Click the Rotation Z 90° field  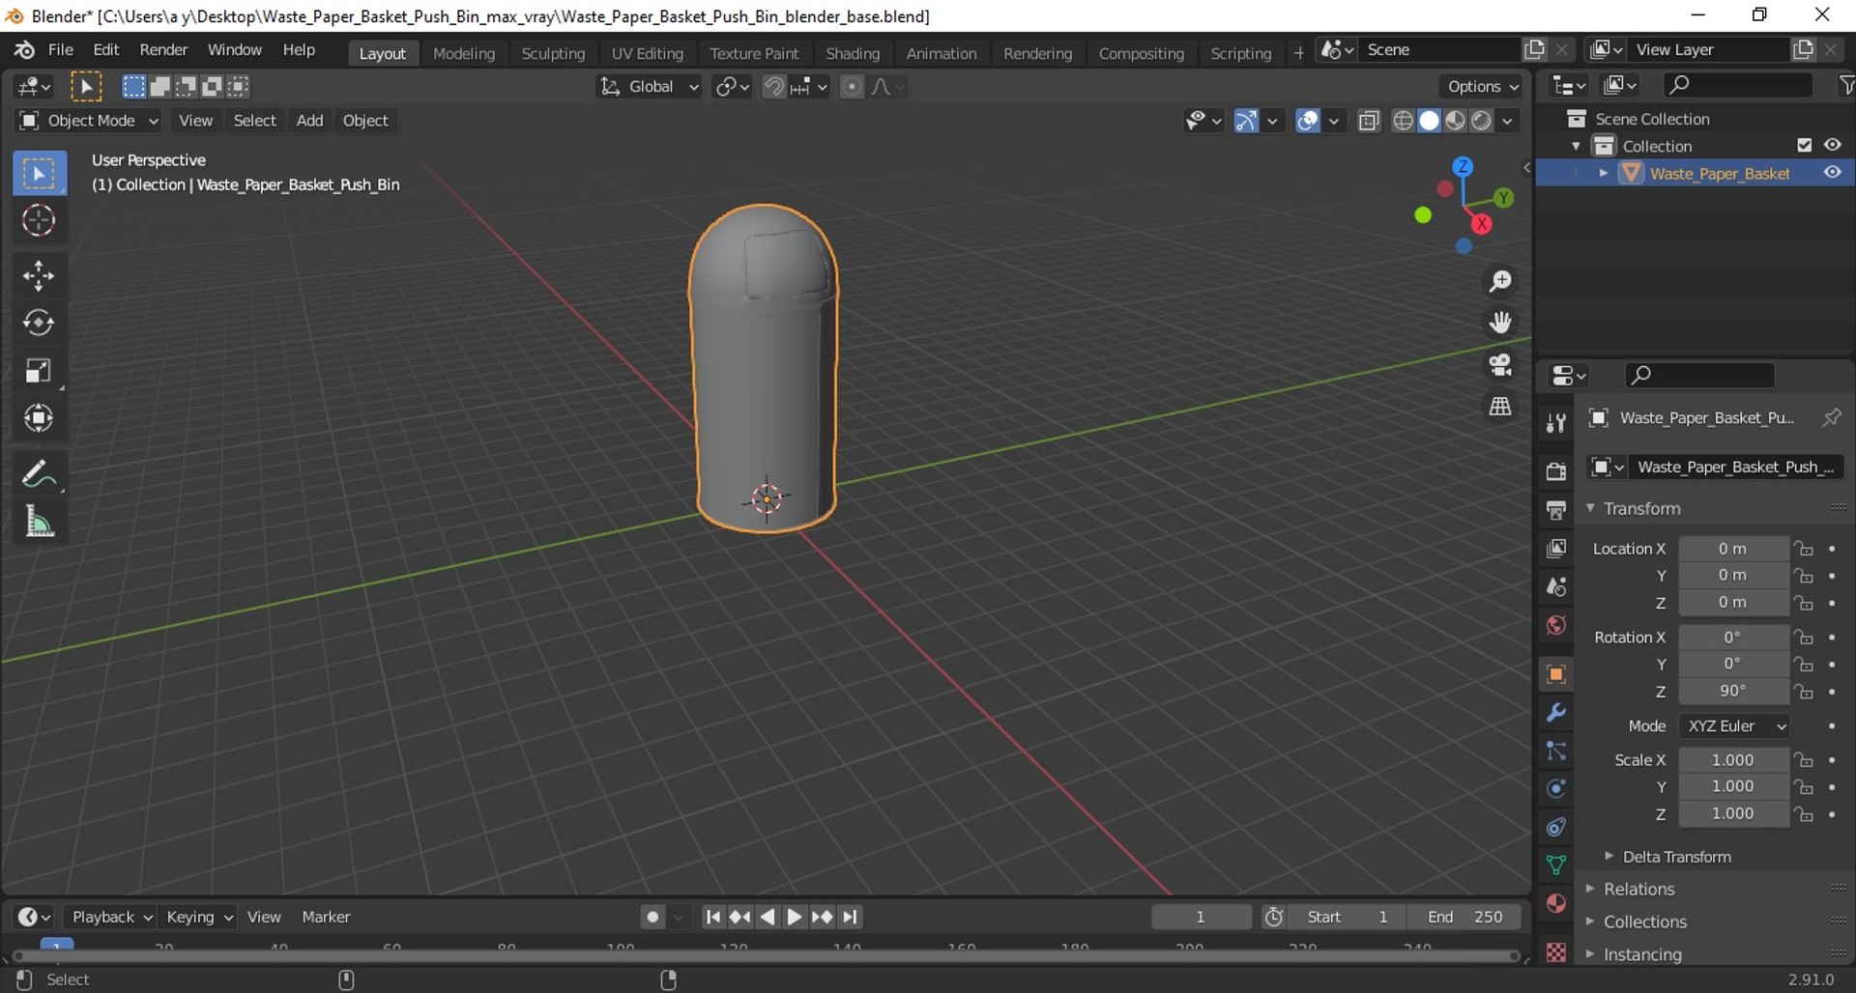(1733, 692)
